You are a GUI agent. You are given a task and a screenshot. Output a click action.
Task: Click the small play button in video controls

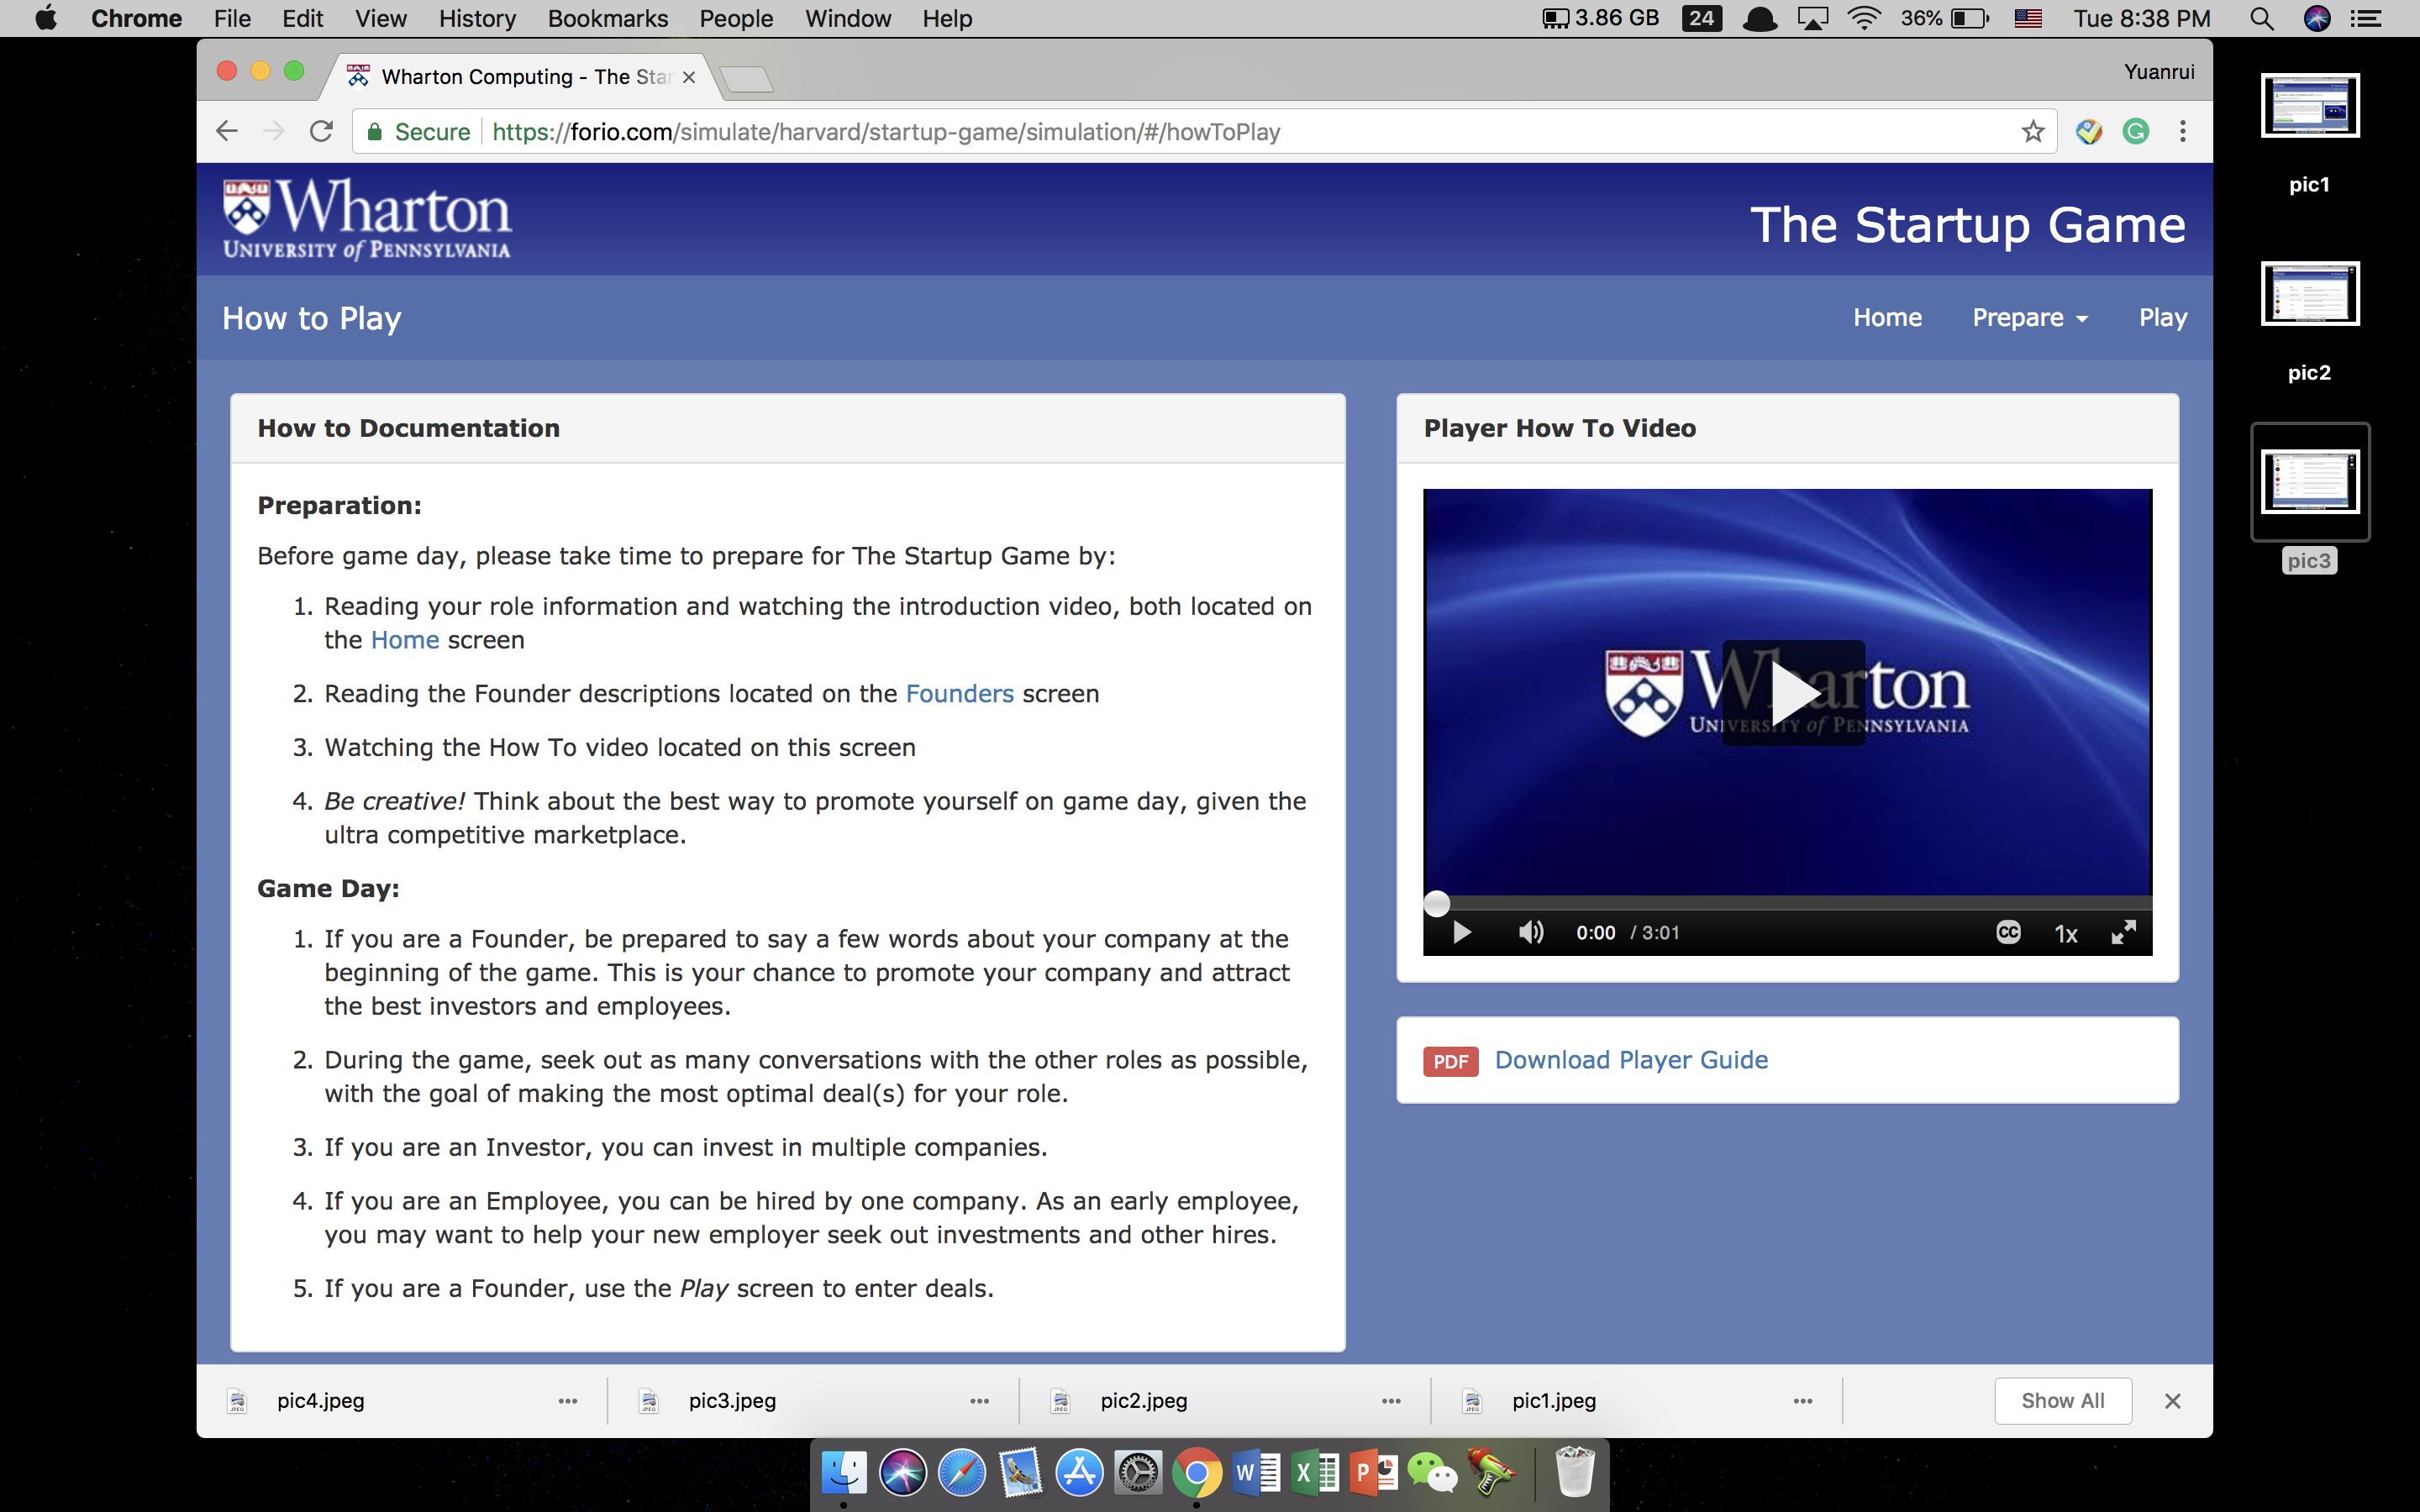[1461, 932]
